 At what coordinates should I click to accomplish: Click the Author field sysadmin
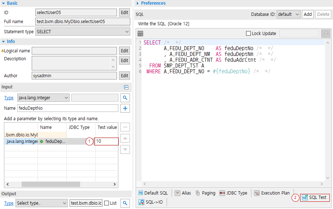[74, 75]
